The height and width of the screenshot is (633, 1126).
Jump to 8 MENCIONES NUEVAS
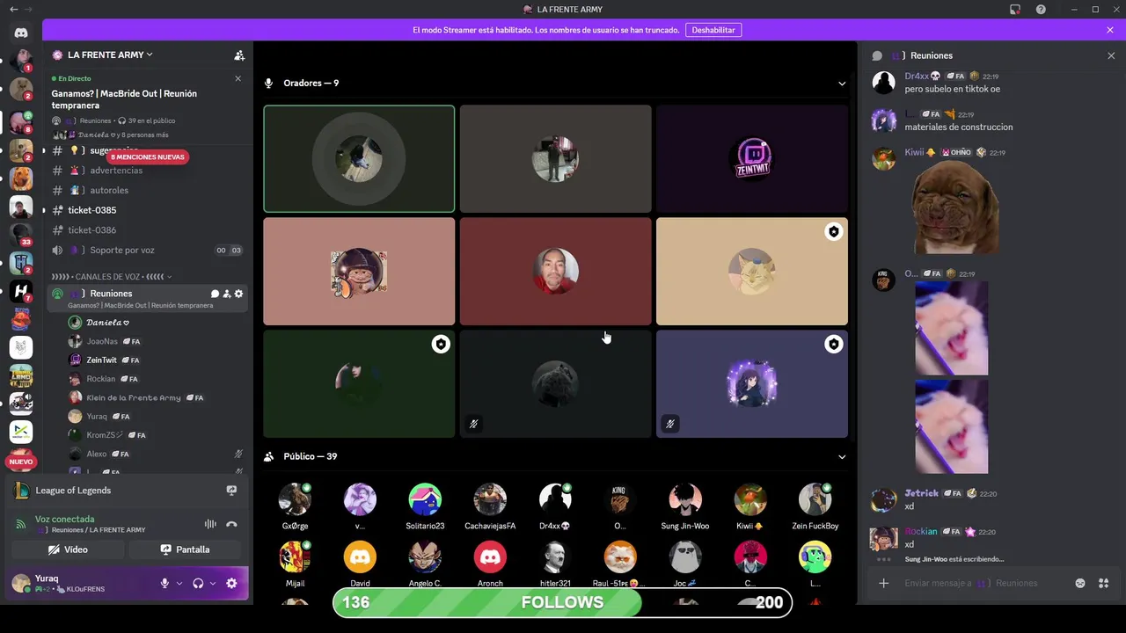point(148,157)
